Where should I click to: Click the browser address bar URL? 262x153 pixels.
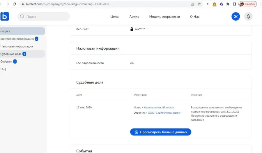point(68,4)
